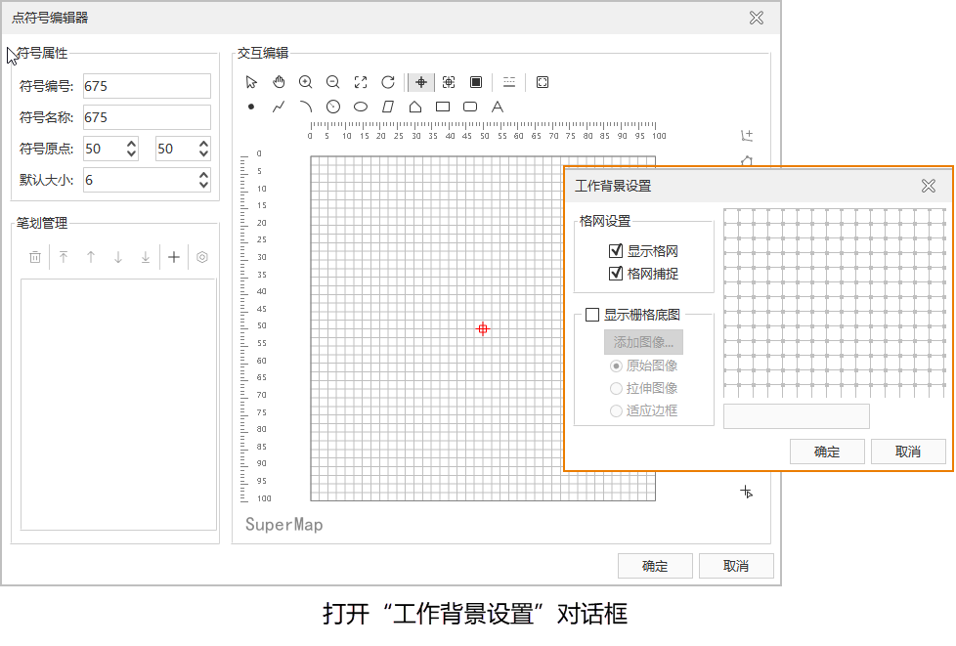
Task: Choose the polyline drawing tool
Action: [x=279, y=107]
